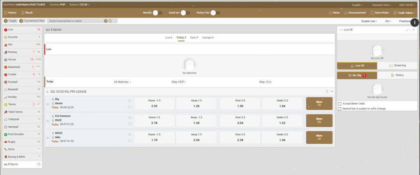Toggle the Parlay Fold switch

[x=215, y=13]
